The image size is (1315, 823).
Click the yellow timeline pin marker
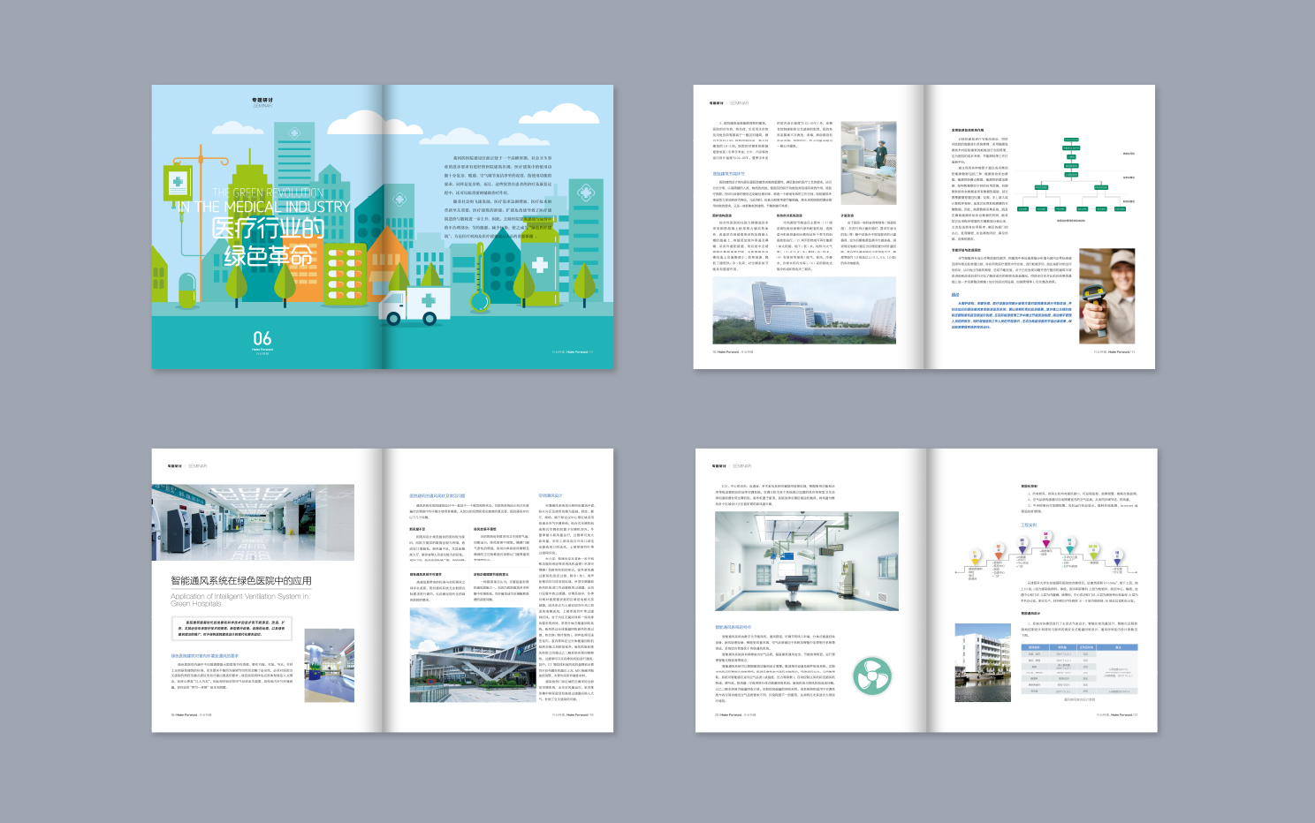coord(976,556)
